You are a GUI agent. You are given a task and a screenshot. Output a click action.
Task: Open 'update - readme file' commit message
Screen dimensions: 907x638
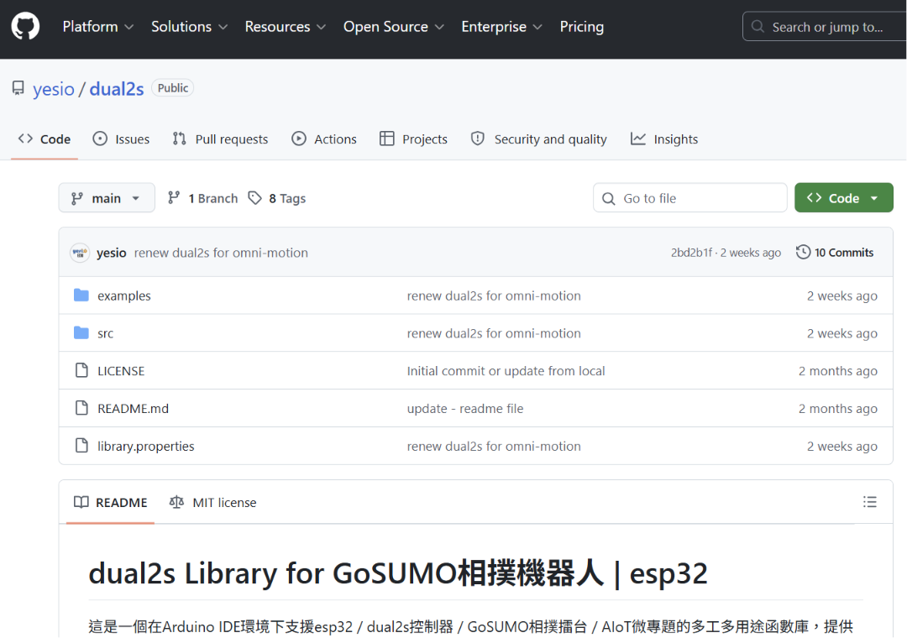tap(465, 408)
